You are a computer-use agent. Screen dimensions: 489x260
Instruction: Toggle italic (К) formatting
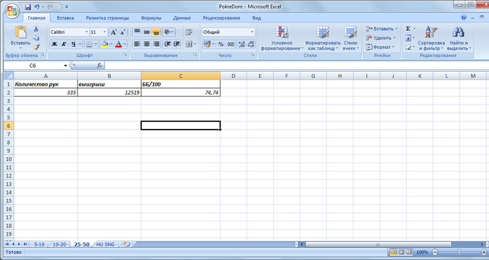click(x=64, y=44)
